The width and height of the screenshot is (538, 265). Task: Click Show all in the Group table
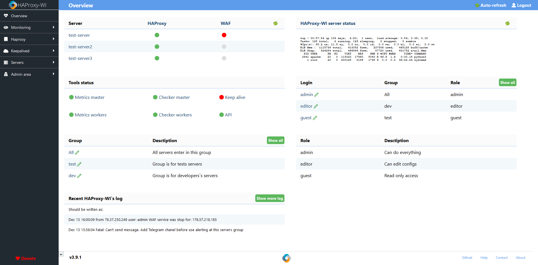(x=275, y=140)
